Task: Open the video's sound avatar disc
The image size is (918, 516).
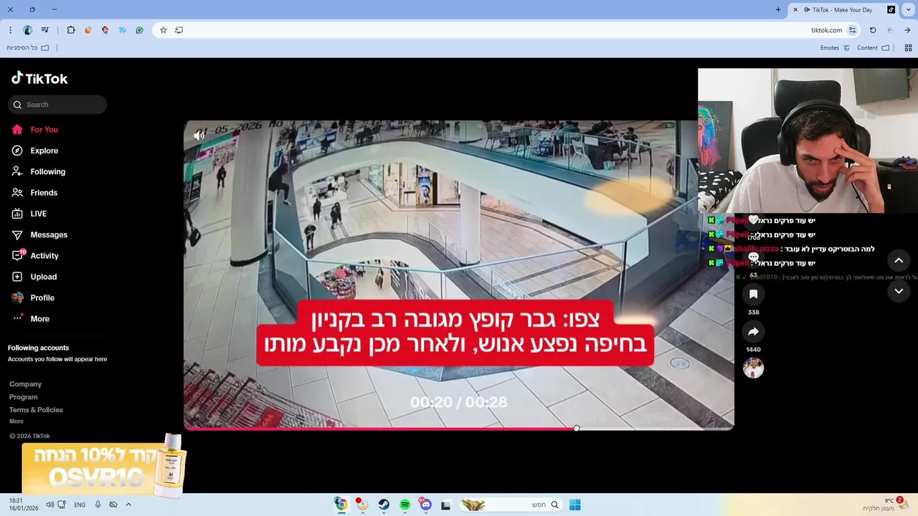Action: (753, 368)
